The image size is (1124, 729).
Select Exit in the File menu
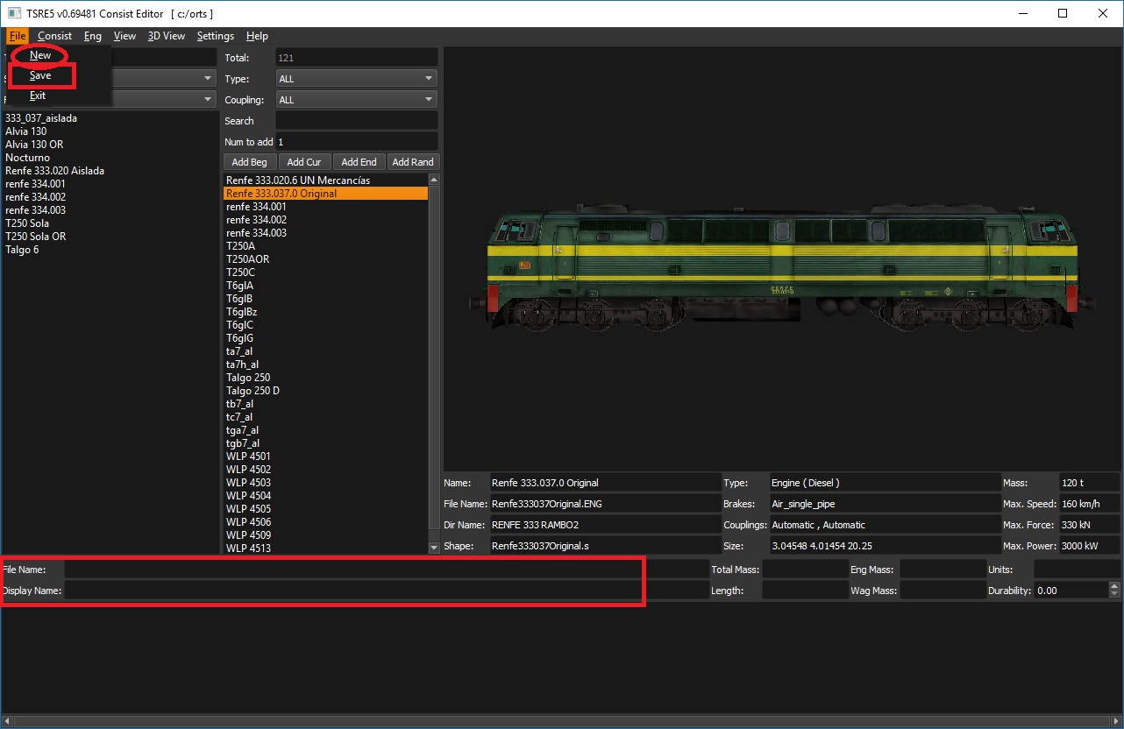click(x=38, y=96)
